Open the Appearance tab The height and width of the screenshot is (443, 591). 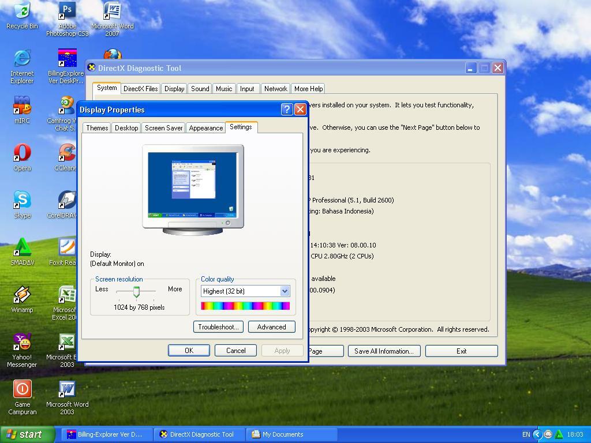[206, 127]
